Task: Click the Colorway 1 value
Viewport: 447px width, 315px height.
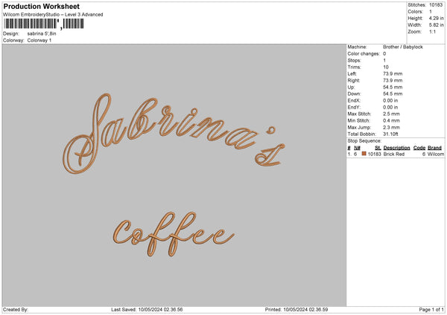Action: coord(39,40)
